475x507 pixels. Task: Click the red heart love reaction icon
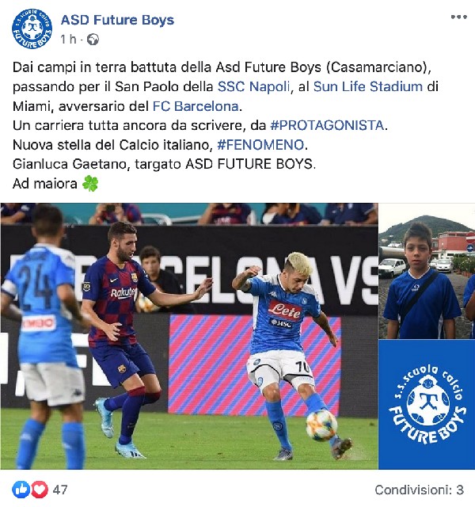(x=40, y=490)
